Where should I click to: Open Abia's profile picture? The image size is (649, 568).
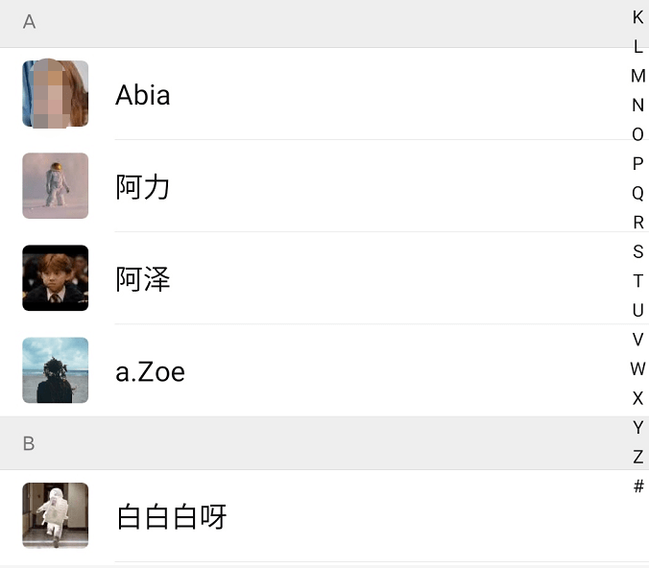coord(56,94)
